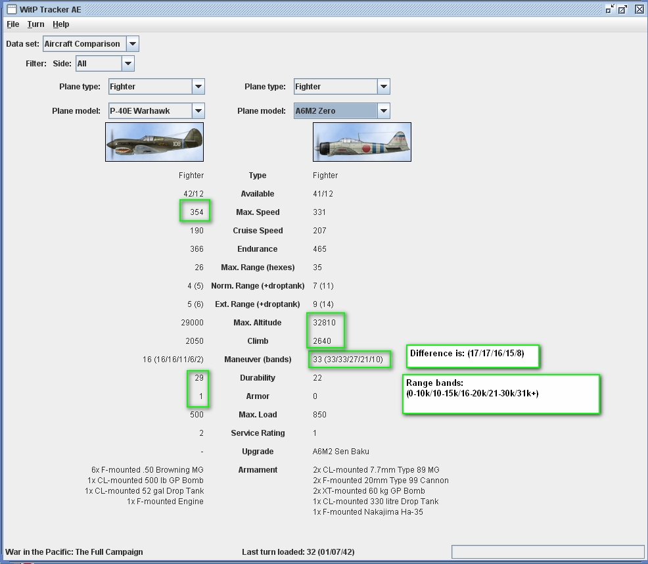Click the Endurance value 366

pyautogui.click(x=197, y=249)
